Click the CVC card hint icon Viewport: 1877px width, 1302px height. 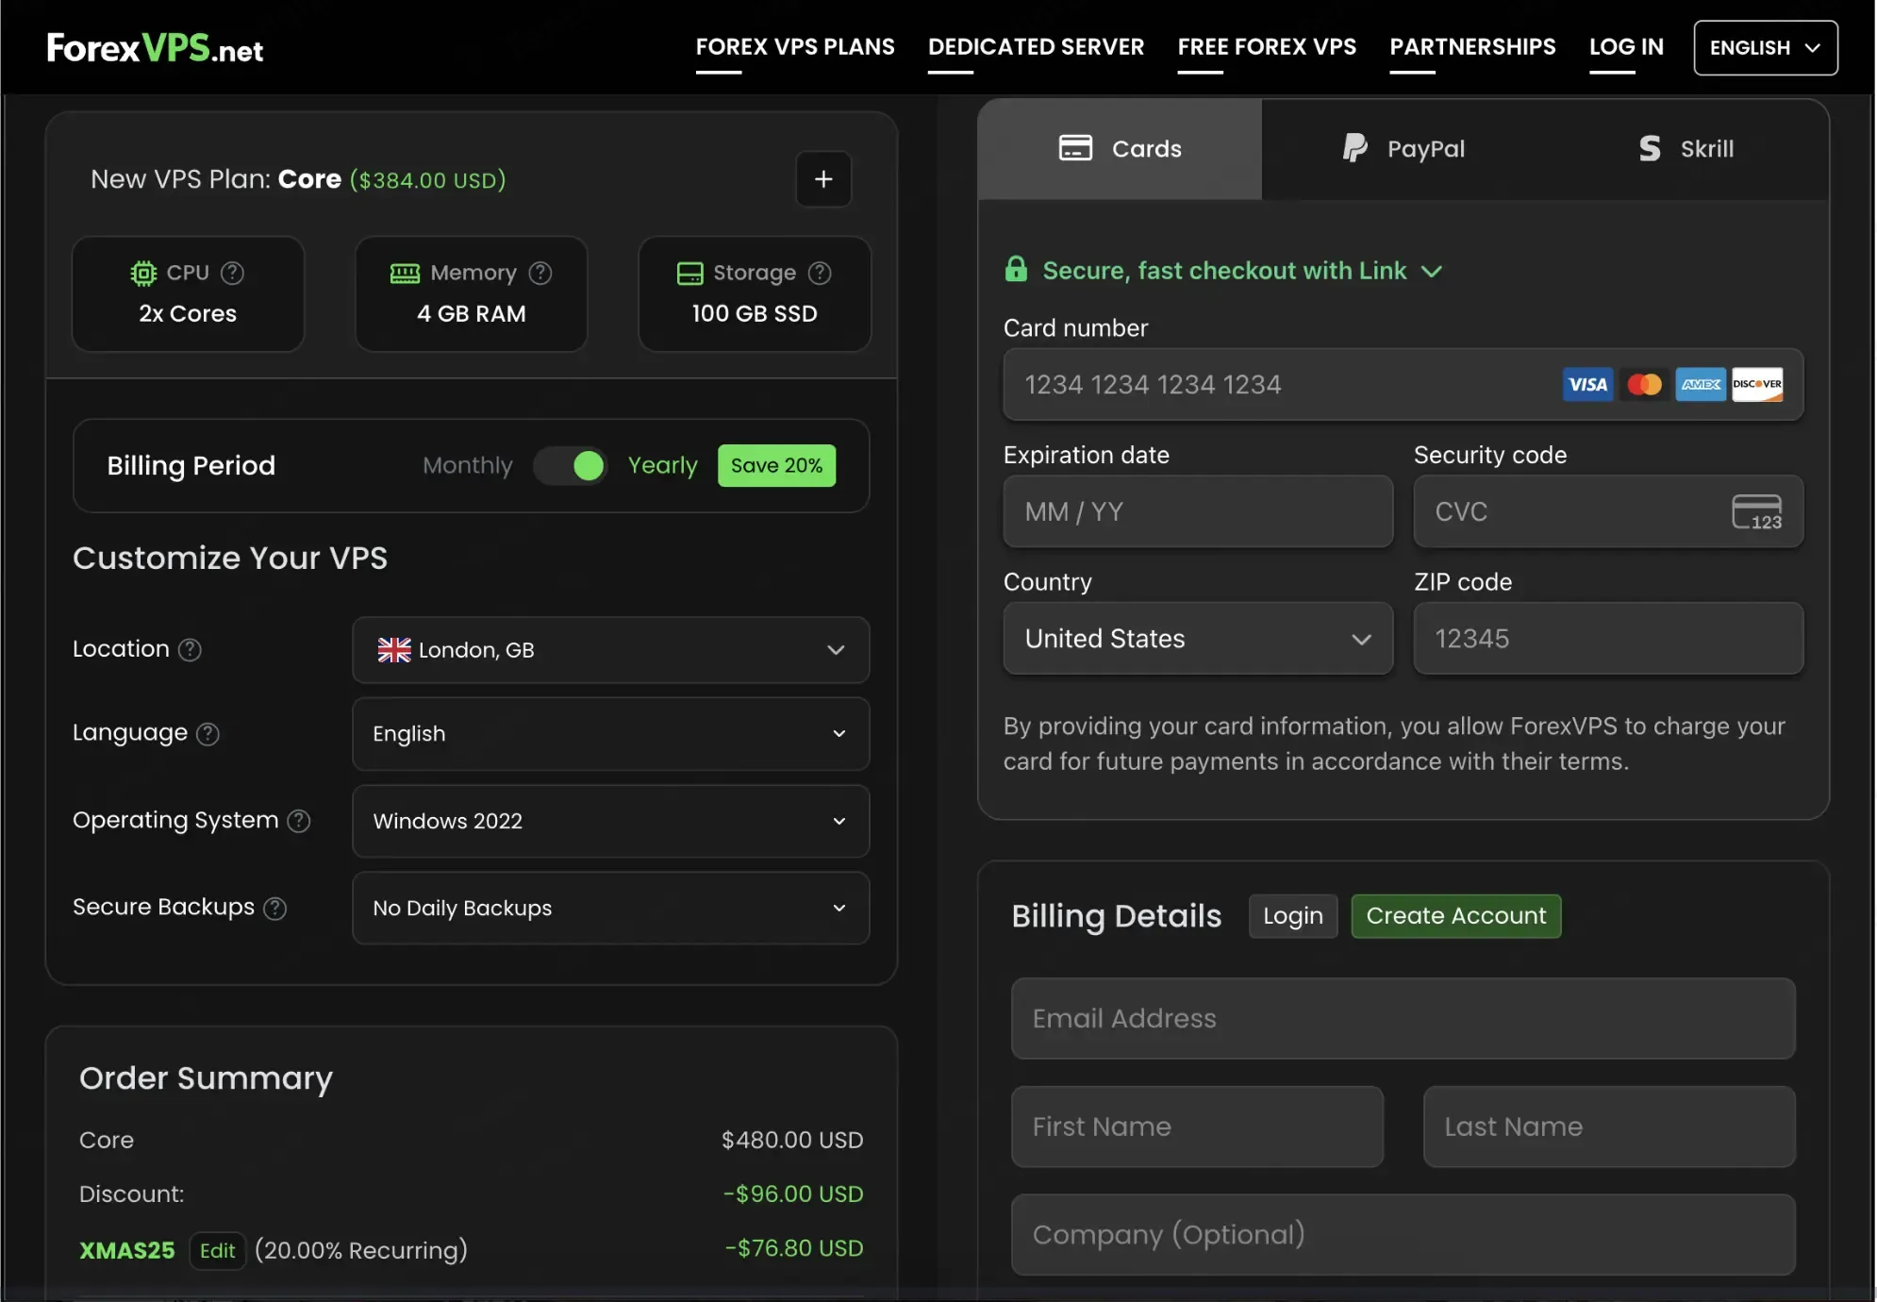tap(1757, 512)
